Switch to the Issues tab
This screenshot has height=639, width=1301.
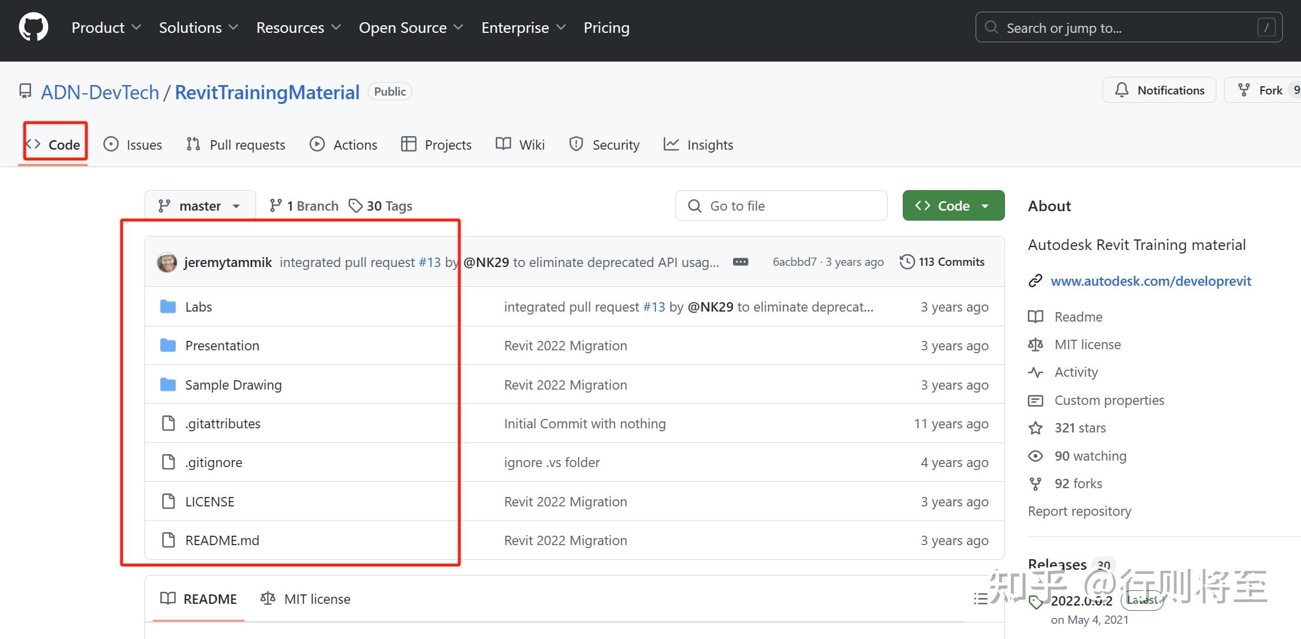click(133, 145)
